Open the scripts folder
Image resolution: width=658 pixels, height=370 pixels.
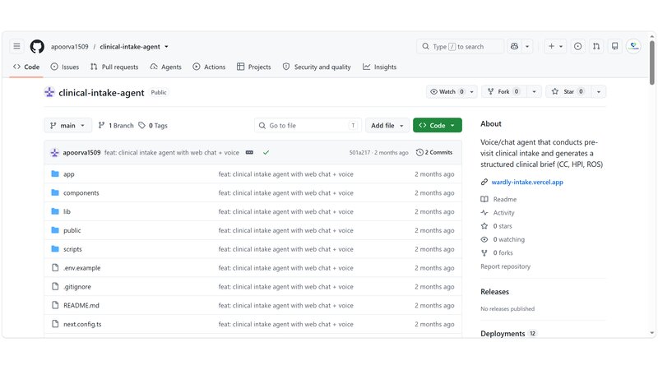pos(72,249)
